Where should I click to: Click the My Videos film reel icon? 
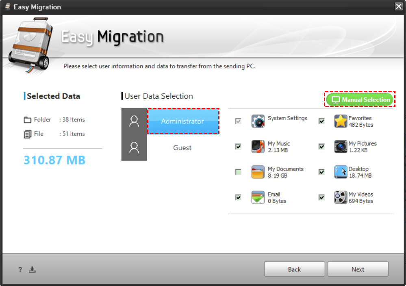tap(341, 197)
